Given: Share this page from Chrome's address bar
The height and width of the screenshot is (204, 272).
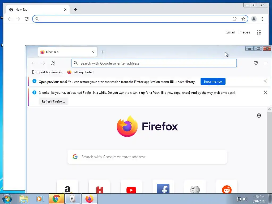Looking at the screenshot, I should (235, 19).
